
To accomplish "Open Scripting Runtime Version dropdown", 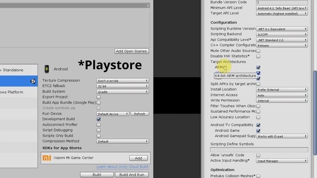I will 282,29.
